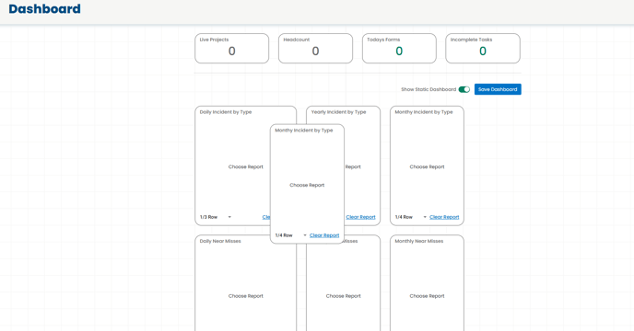The height and width of the screenshot is (331, 634).
Task: Clear Report link in Yearly Incident by Type card
Action: [x=360, y=217]
